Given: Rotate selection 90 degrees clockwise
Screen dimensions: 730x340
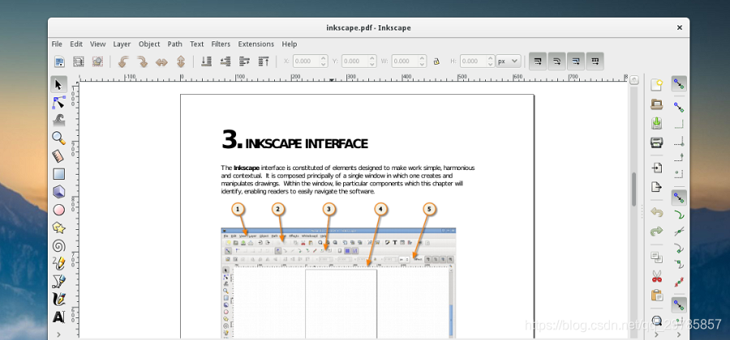Looking at the screenshot, I should [142, 62].
